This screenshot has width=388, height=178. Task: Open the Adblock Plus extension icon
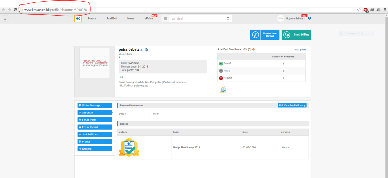coord(366,10)
